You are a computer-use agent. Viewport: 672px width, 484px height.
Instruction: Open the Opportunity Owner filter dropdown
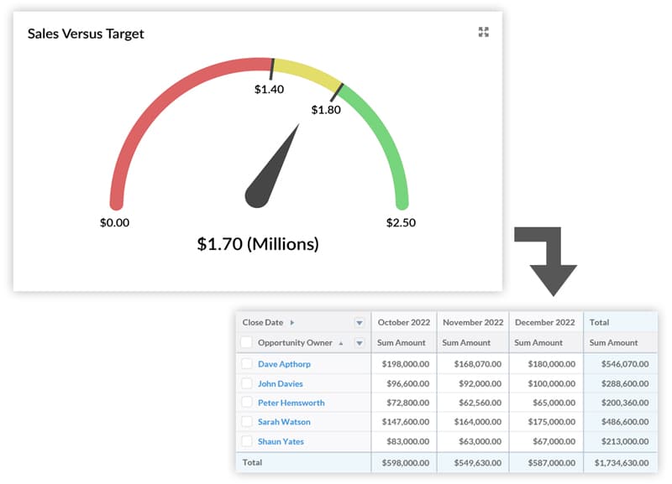click(359, 341)
